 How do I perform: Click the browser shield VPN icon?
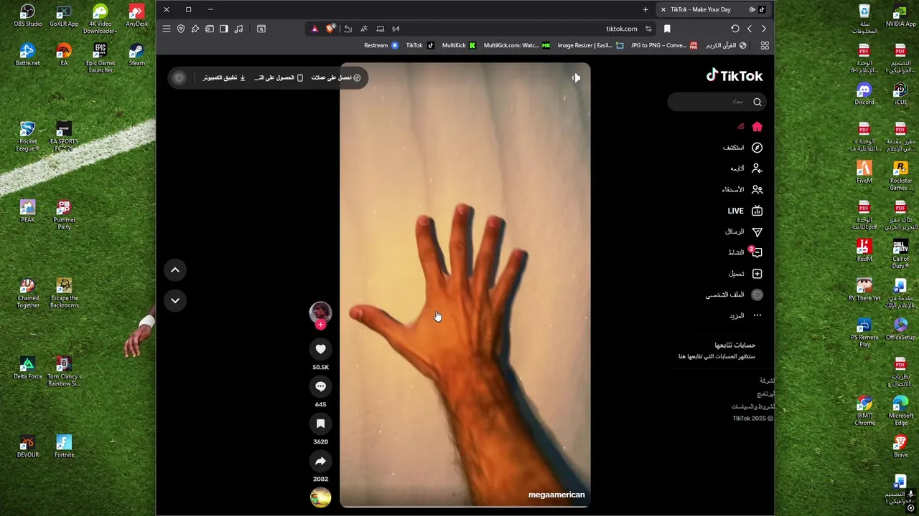[x=181, y=29]
